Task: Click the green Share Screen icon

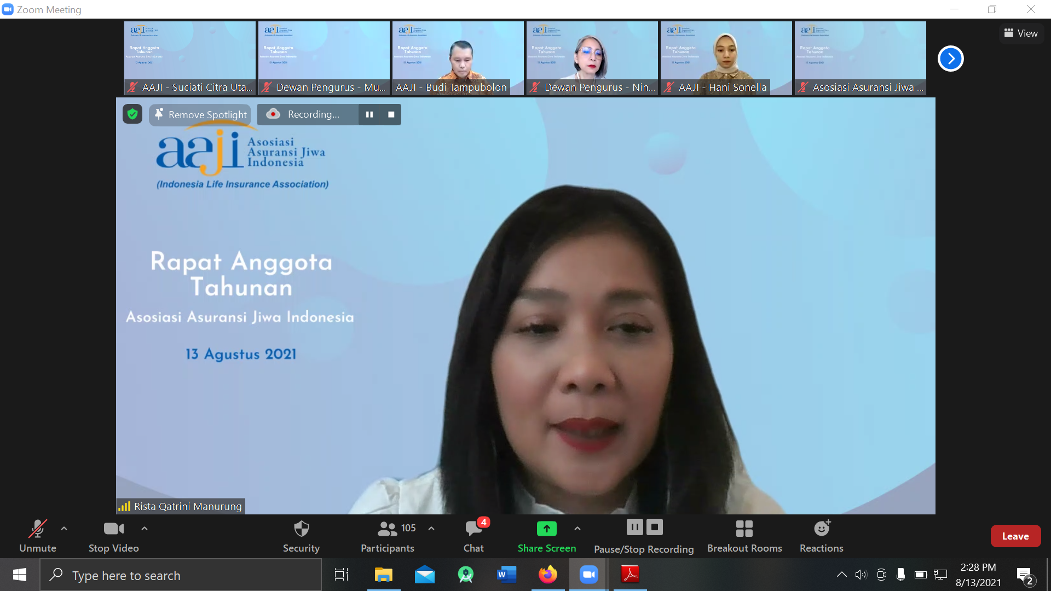Action: point(547,528)
